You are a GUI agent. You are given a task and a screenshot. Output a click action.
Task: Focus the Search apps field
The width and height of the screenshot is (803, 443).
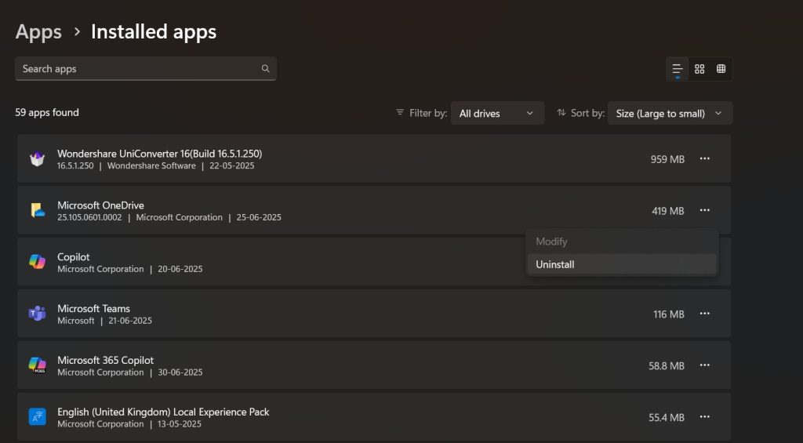point(146,69)
